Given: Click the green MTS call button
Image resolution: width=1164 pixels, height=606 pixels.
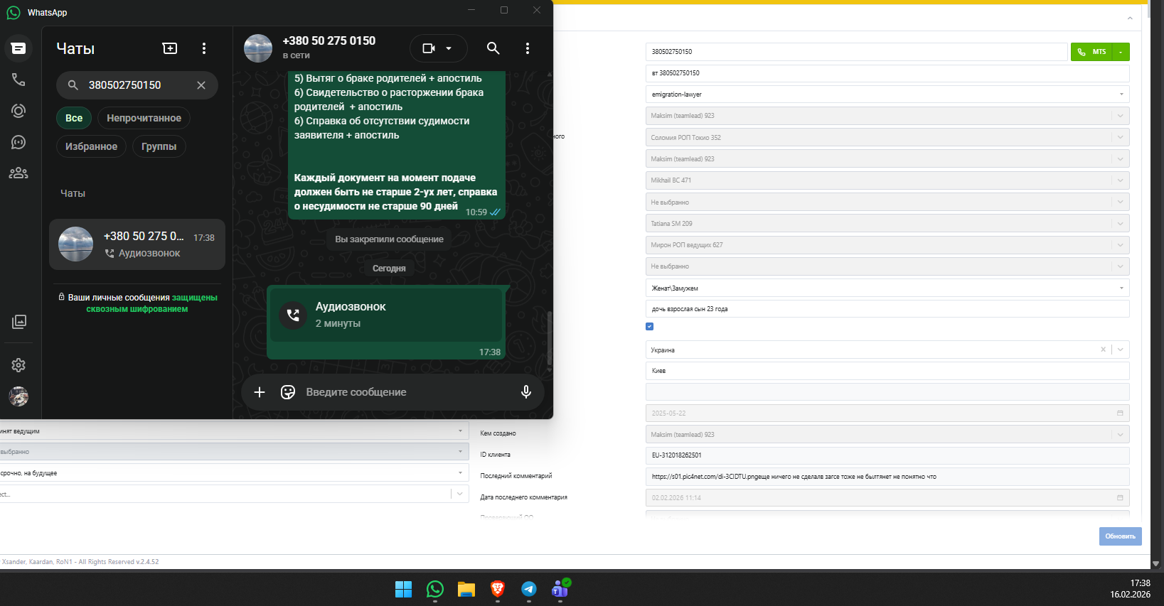Looking at the screenshot, I should point(1091,52).
